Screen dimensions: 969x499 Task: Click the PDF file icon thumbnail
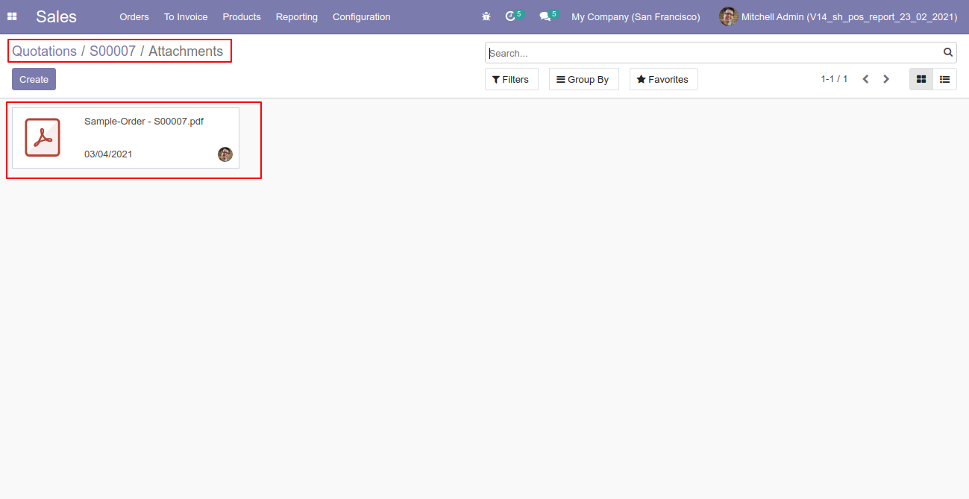pos(43,137)
